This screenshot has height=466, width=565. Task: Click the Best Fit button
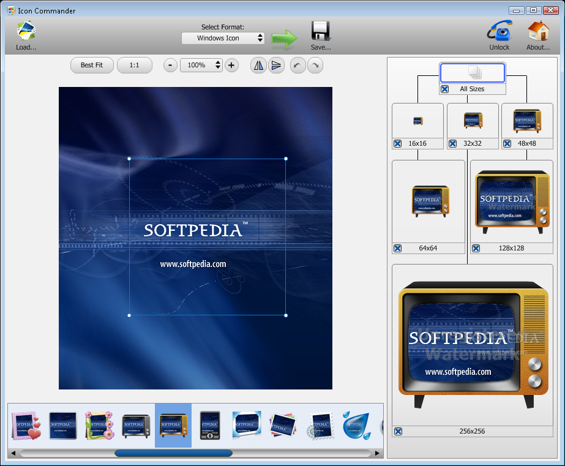pyautogui.click(x=92, y=66)
